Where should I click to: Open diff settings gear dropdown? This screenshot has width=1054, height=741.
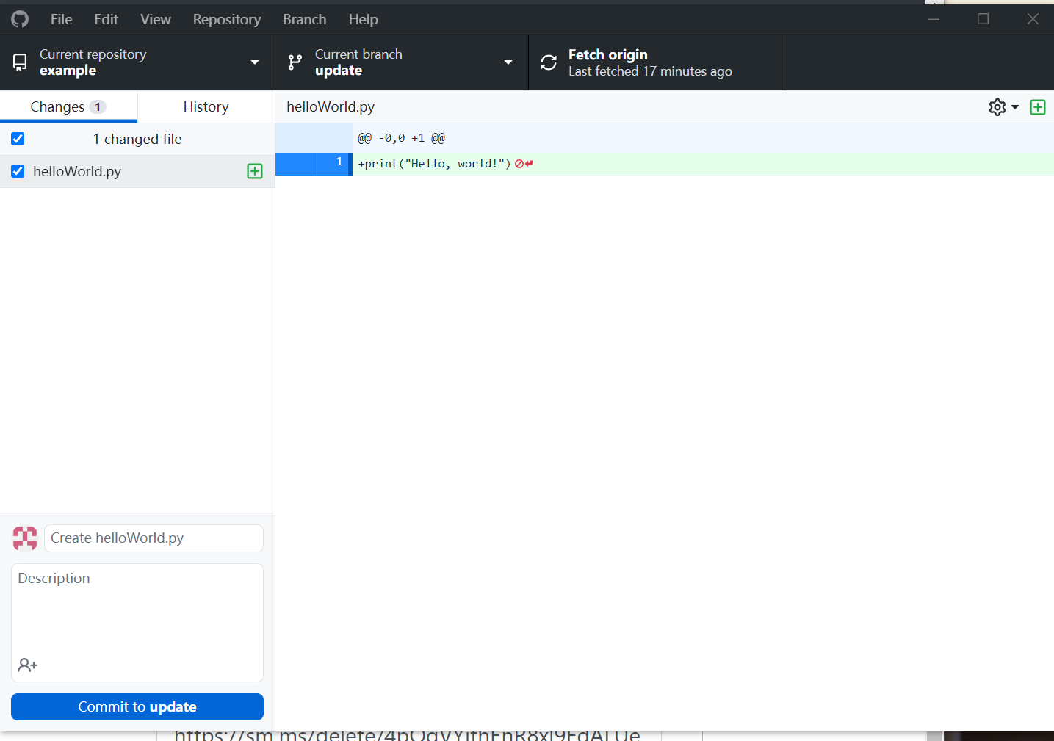point(1003,107)
